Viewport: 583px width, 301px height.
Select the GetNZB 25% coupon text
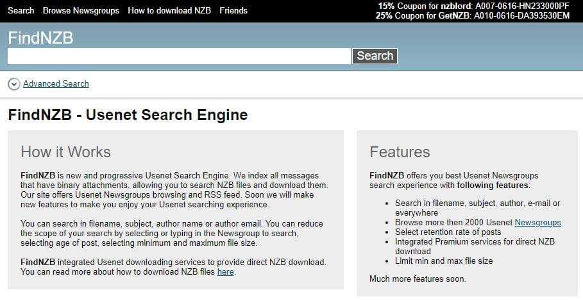[472, 15]
